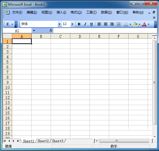Click the vertical scrollbar thumb
This screenshot has width=159, height=151.
click(154, 82)
